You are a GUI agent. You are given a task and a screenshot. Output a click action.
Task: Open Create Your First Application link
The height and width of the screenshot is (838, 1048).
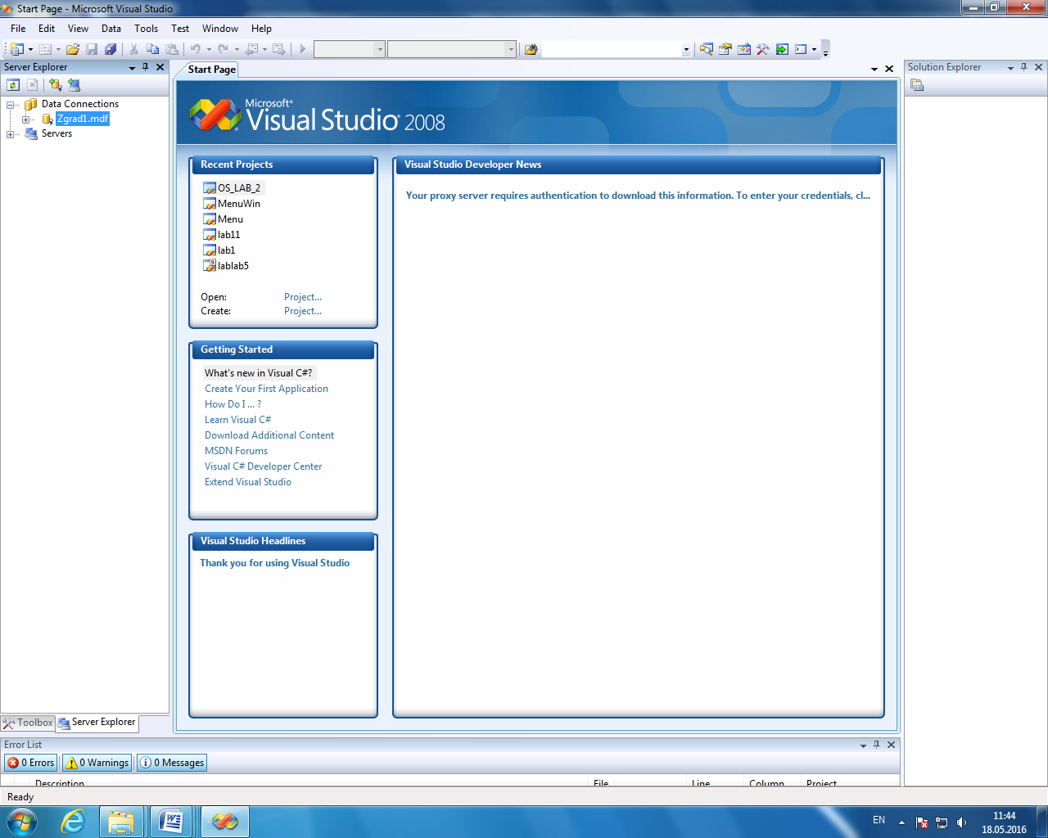click(266, 389)
